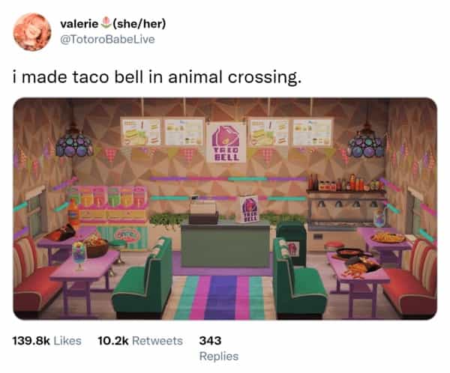Click valerie's profile avatar picture
450x373 pixels.
pos(34,31)
